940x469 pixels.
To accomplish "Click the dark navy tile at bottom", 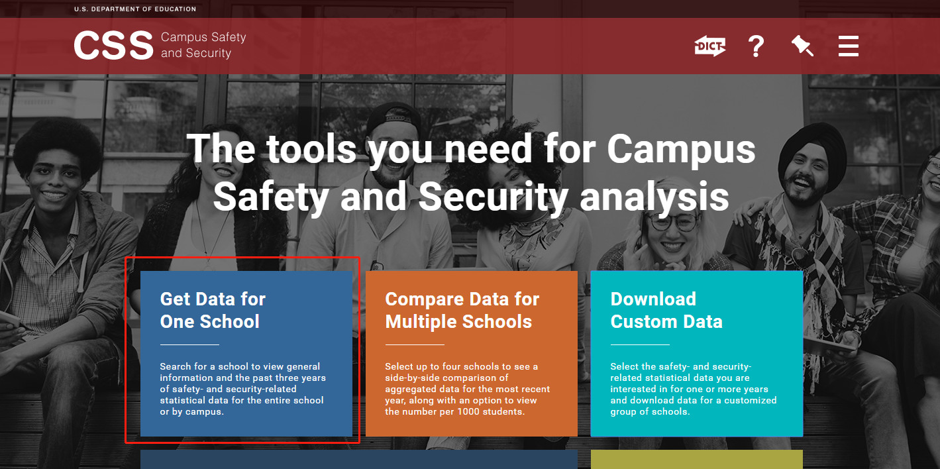I will [x=358, y=460].
